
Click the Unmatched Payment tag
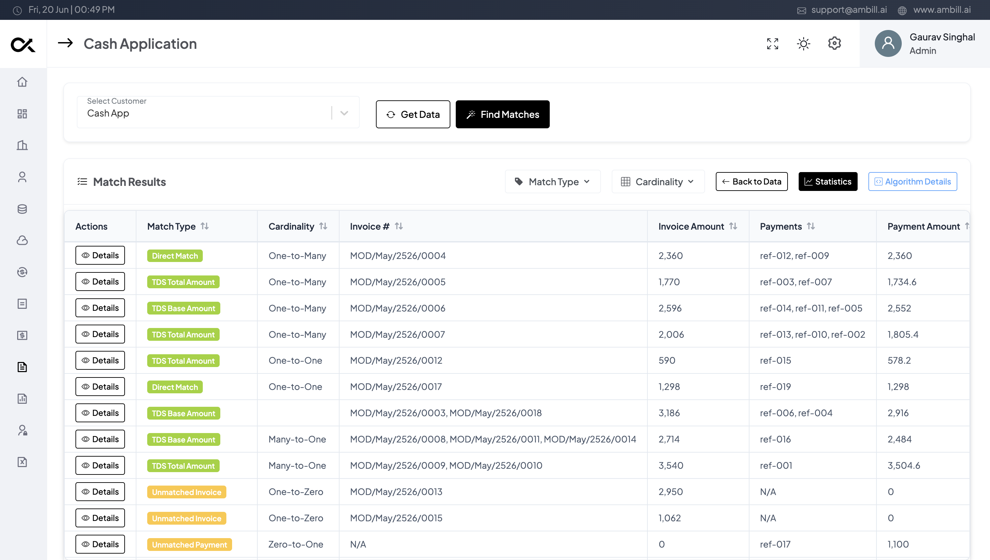tap(189, 545)
